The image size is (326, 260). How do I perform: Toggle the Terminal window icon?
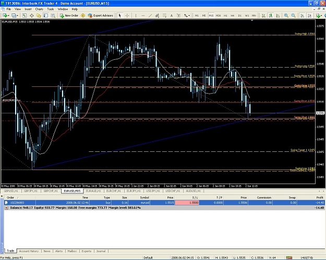click(x=46, y=16)
